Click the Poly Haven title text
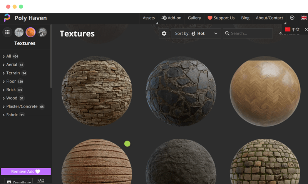308x184 pixels. (31, 18)
